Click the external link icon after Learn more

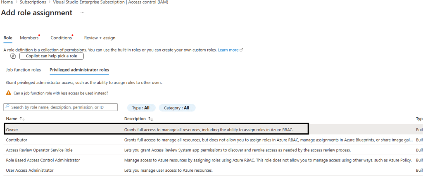[241, 50]
